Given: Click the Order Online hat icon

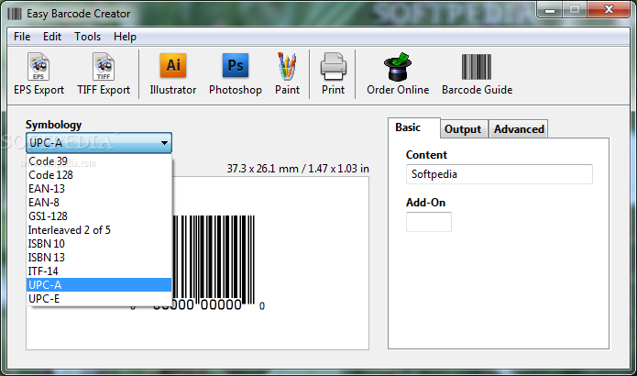Looking at the screenshot, I should pos(398,67).
